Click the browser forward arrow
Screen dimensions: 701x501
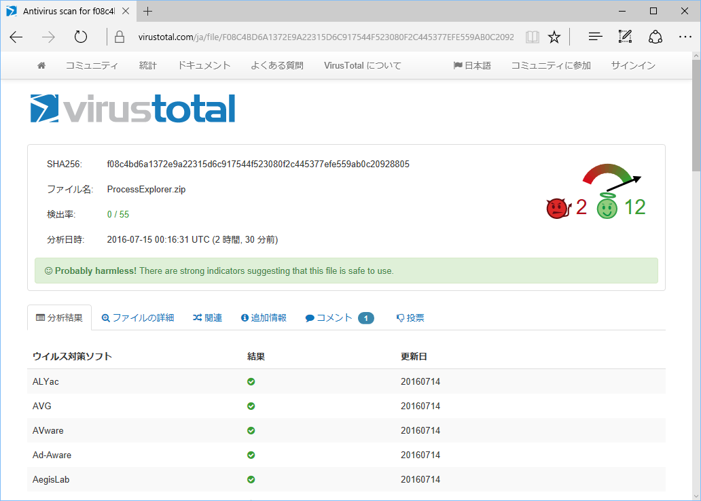click(48, 37)
